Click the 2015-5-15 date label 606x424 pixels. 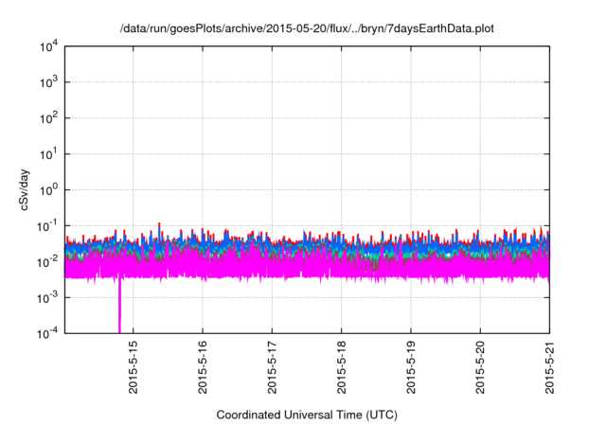click(x=133, y=367)
